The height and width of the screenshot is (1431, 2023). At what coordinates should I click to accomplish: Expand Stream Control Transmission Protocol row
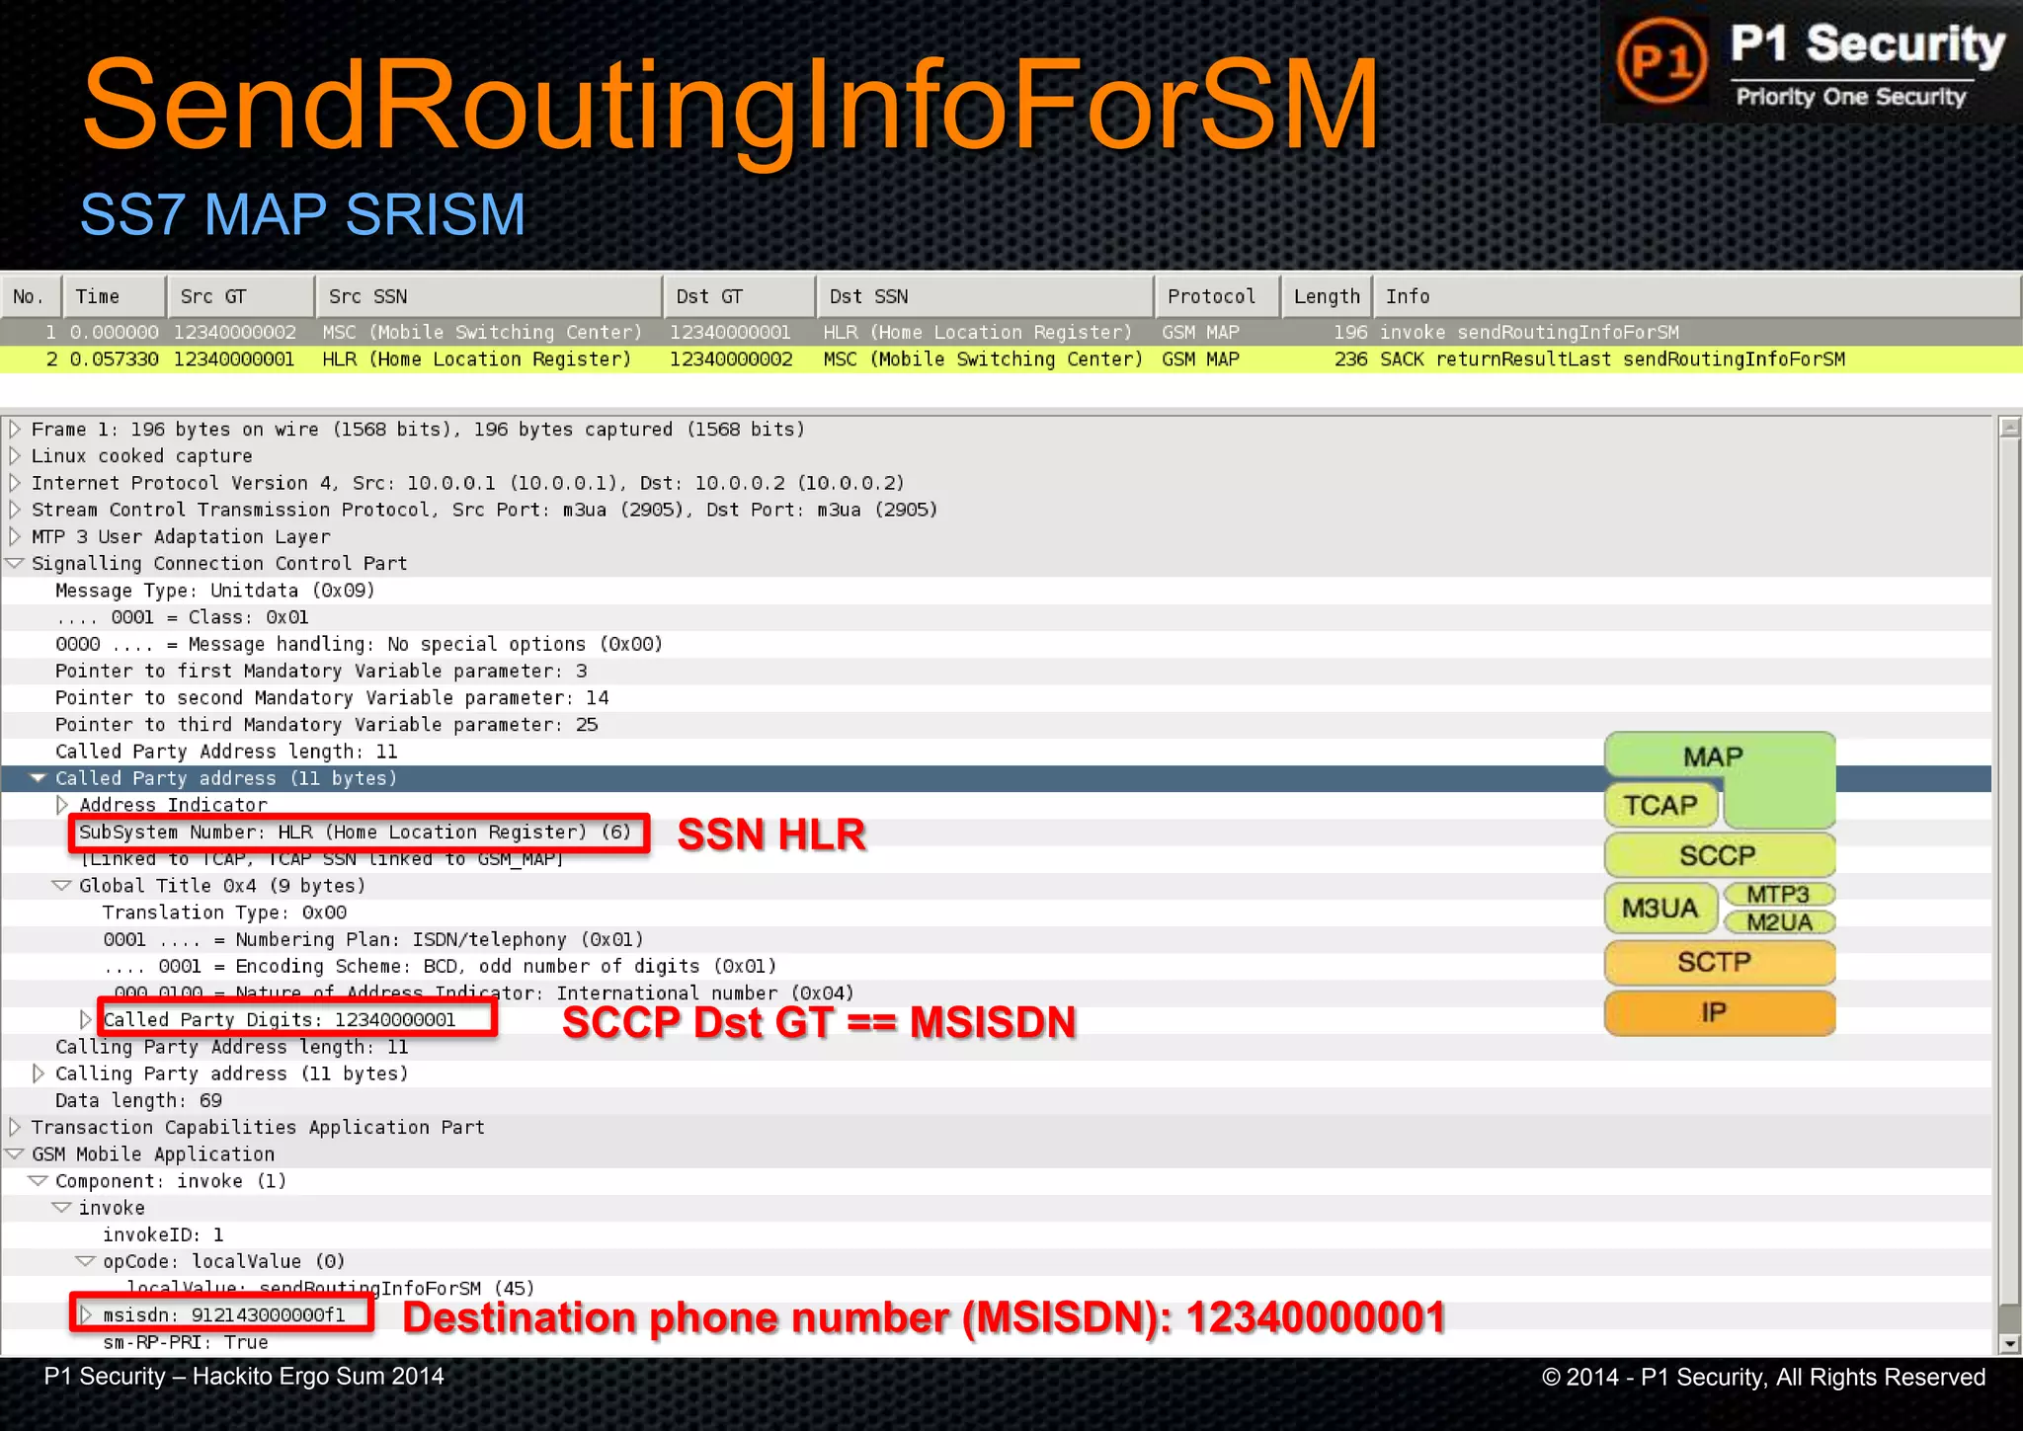(x=15, y=510)
